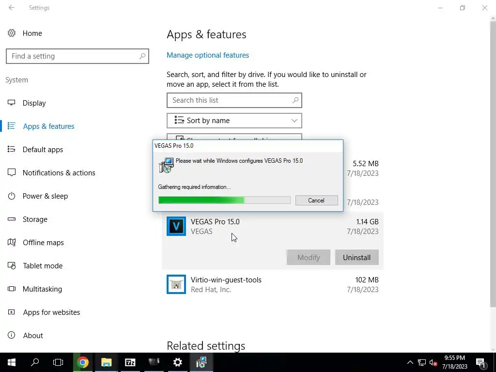Image resolution: width=496 pixels, height=372 pixels.
Task: Select Virtio-win-guest-tools app entry
Action: point(272,284)
